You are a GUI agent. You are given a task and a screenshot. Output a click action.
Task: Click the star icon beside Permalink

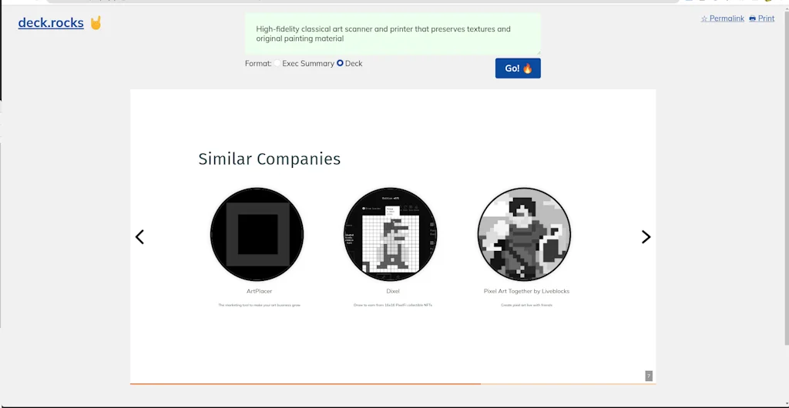click(x=704, y=18)
